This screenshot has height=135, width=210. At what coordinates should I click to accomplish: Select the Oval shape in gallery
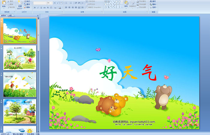[x=119, y=2]
